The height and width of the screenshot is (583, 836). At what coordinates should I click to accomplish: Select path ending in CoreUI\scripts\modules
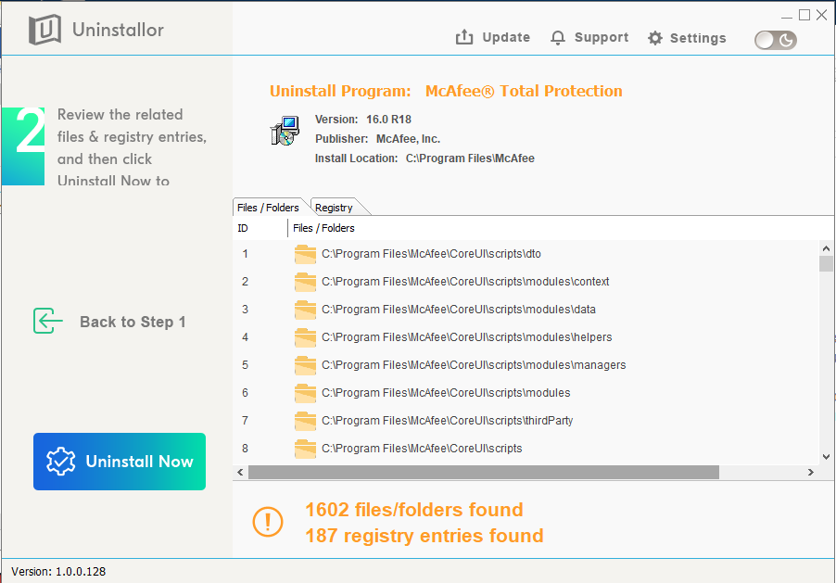[x=446, y=393]
